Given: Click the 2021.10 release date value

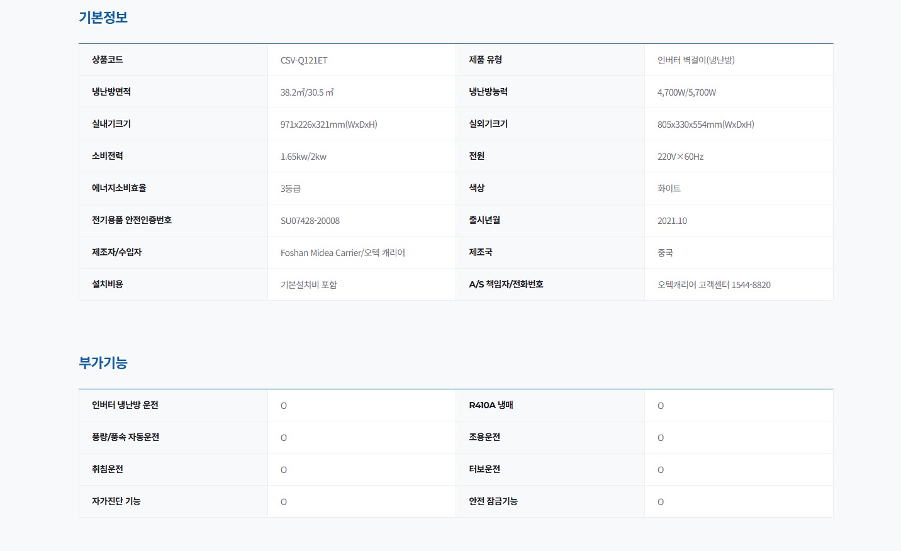Looking at the screenshot, I should click(672, 221).
